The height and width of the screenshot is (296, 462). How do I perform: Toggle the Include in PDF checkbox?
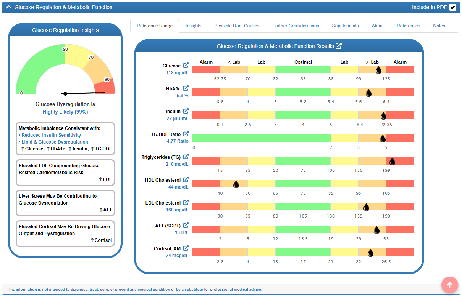453,7
